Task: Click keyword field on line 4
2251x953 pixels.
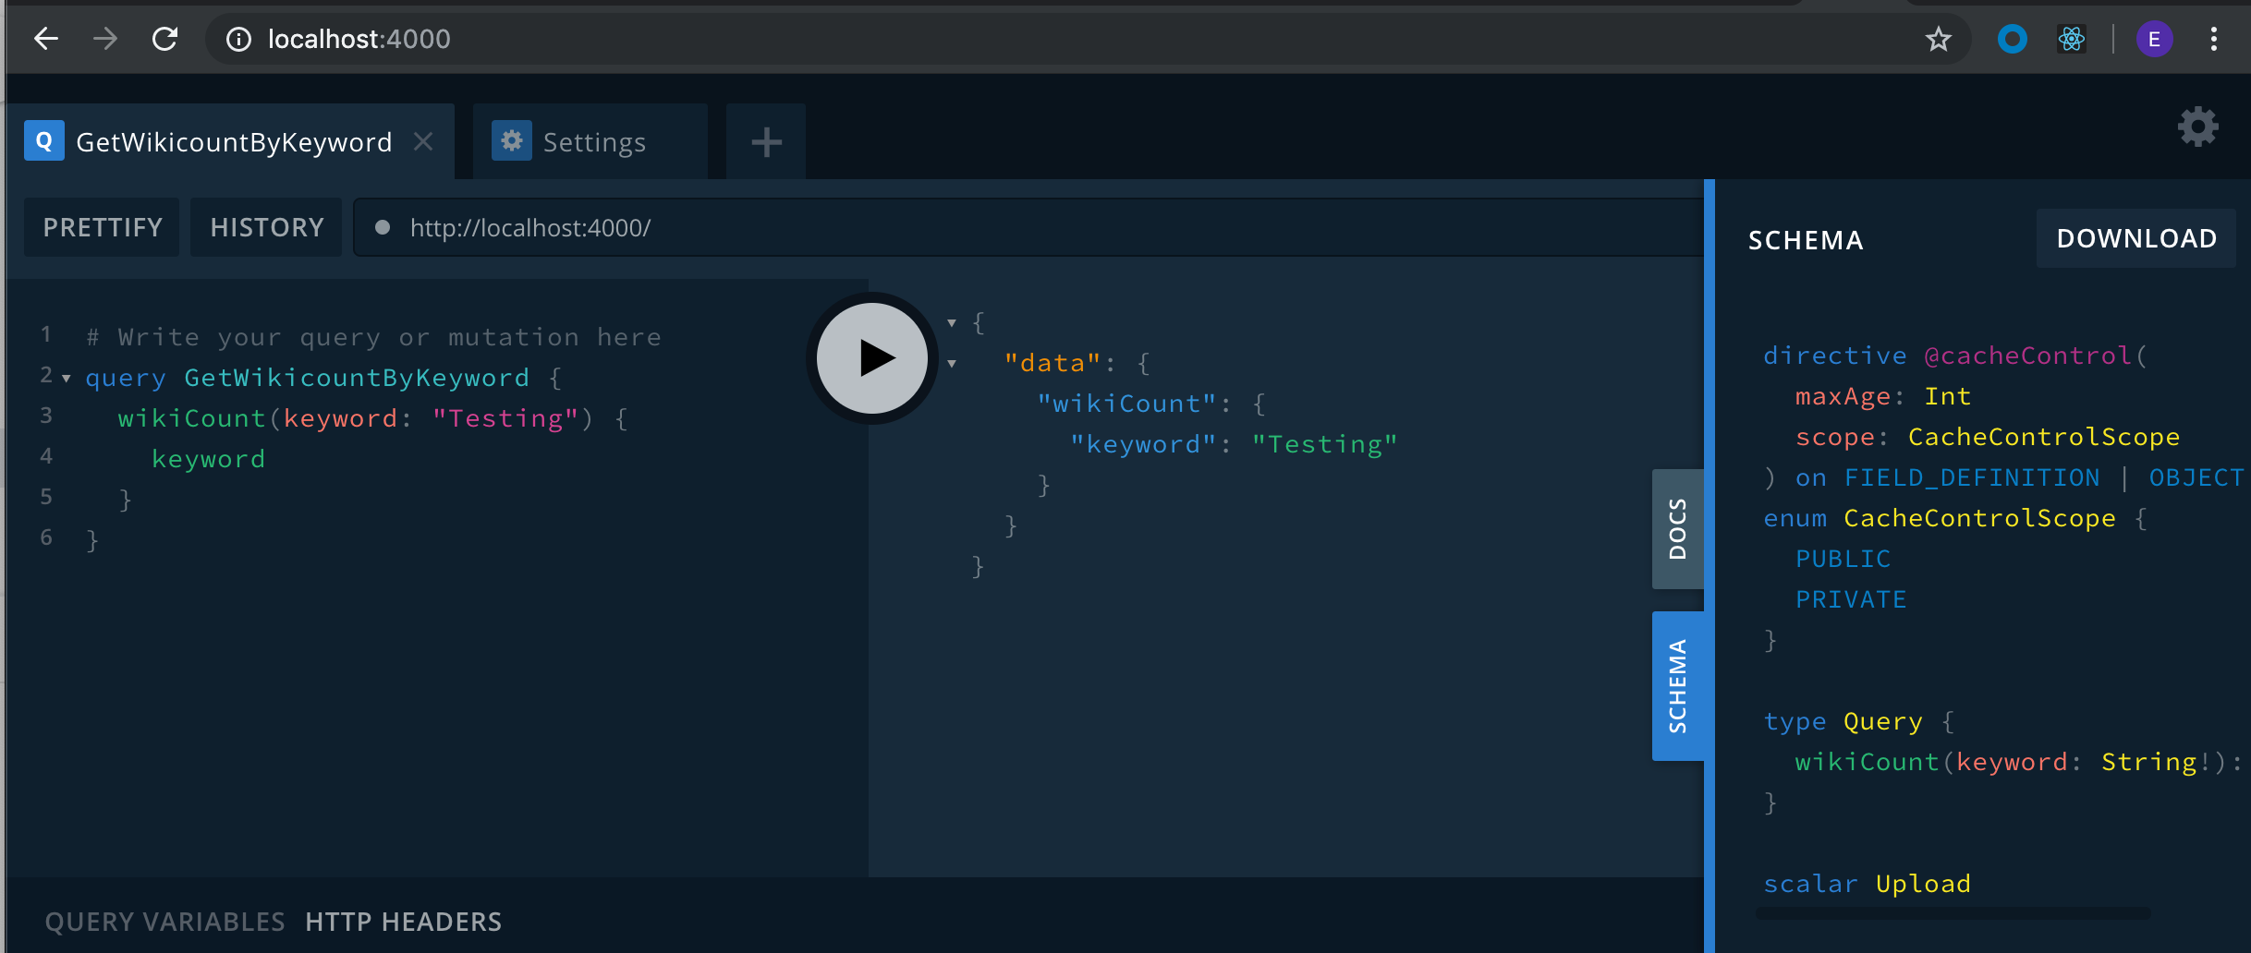Action: coord(208,459)
